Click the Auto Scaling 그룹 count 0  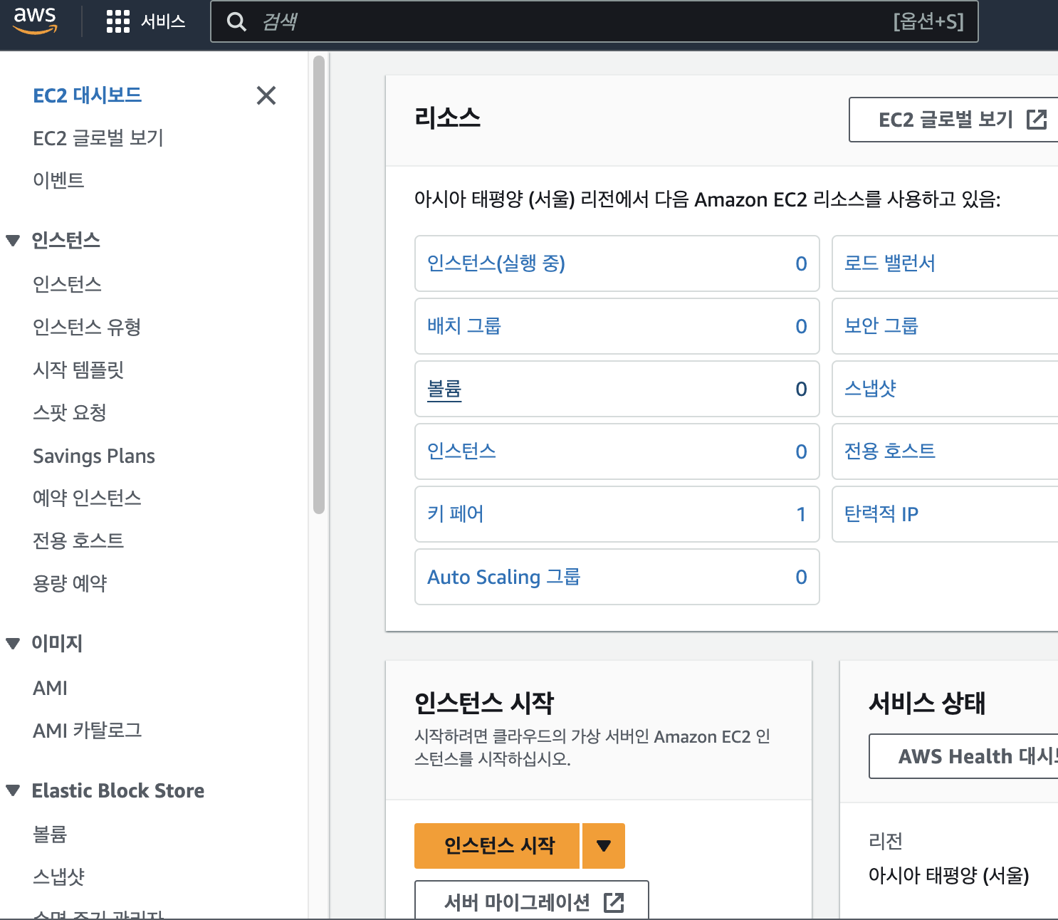[801, 577]
